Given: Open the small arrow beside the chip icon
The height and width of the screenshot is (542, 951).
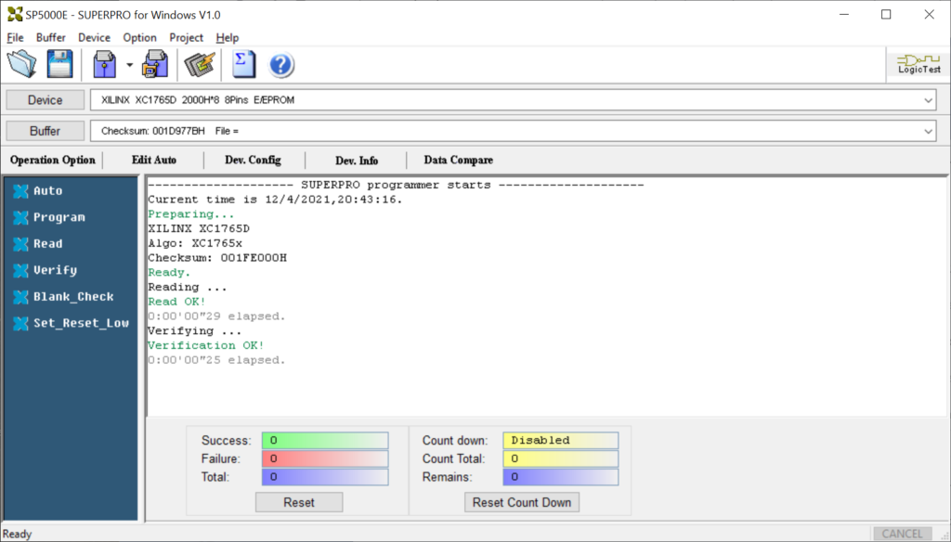Looking at the screenshot, I should click(x=129, y=65).
